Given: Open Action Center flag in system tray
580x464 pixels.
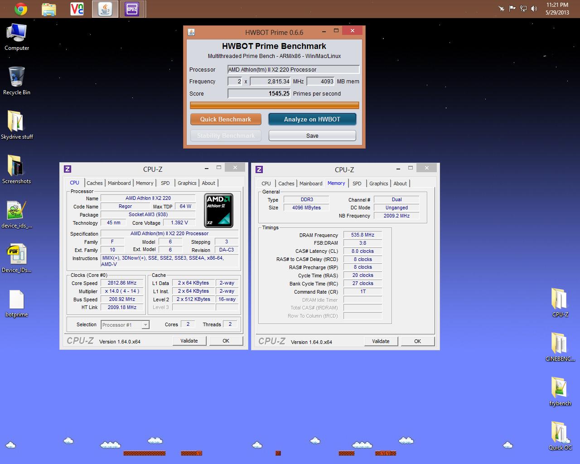Looking at the screenshot, I should [x=512, y=8].
